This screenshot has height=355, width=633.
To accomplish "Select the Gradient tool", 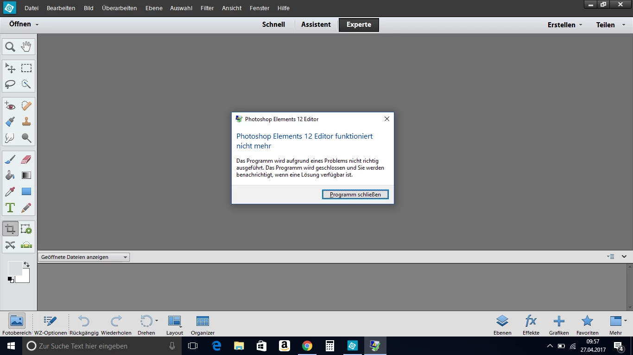I will pyautogui.click(x=26, y=175).
